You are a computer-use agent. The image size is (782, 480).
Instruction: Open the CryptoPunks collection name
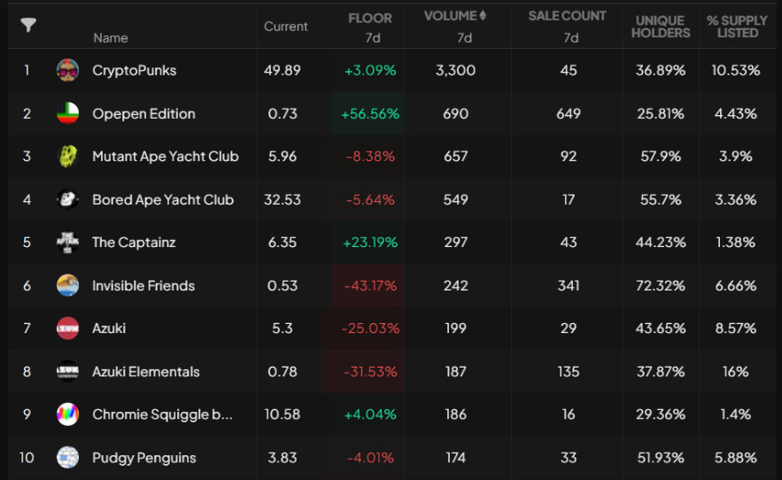(134, 70)
